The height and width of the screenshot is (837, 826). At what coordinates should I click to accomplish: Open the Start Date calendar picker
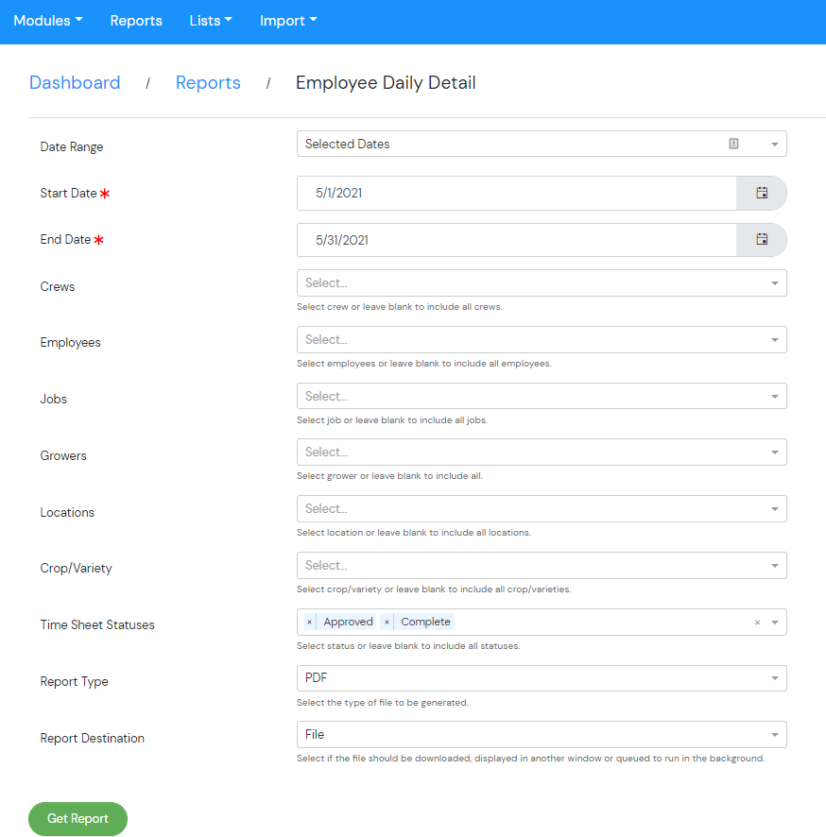coord(762,193)
